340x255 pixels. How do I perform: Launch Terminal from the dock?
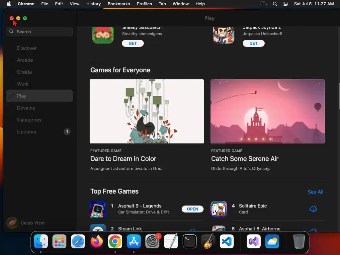pos(190,241)
